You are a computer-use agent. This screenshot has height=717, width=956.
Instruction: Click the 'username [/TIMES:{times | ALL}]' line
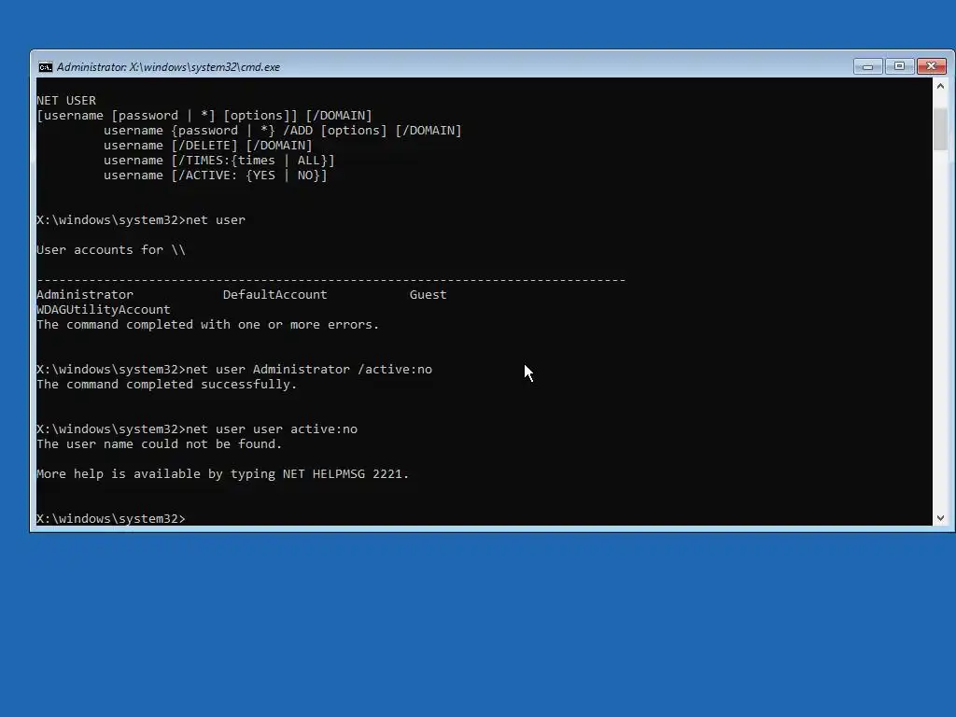point(218,161)
